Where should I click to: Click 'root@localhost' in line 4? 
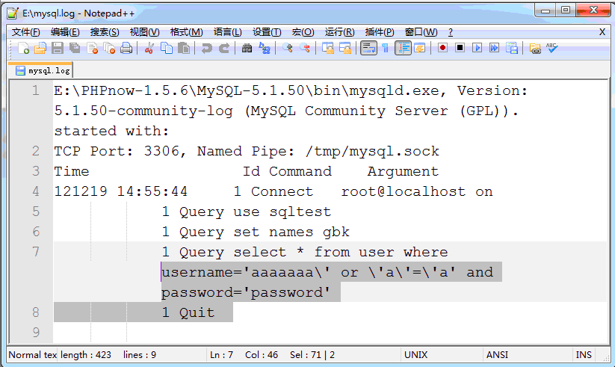pos(404,191)
